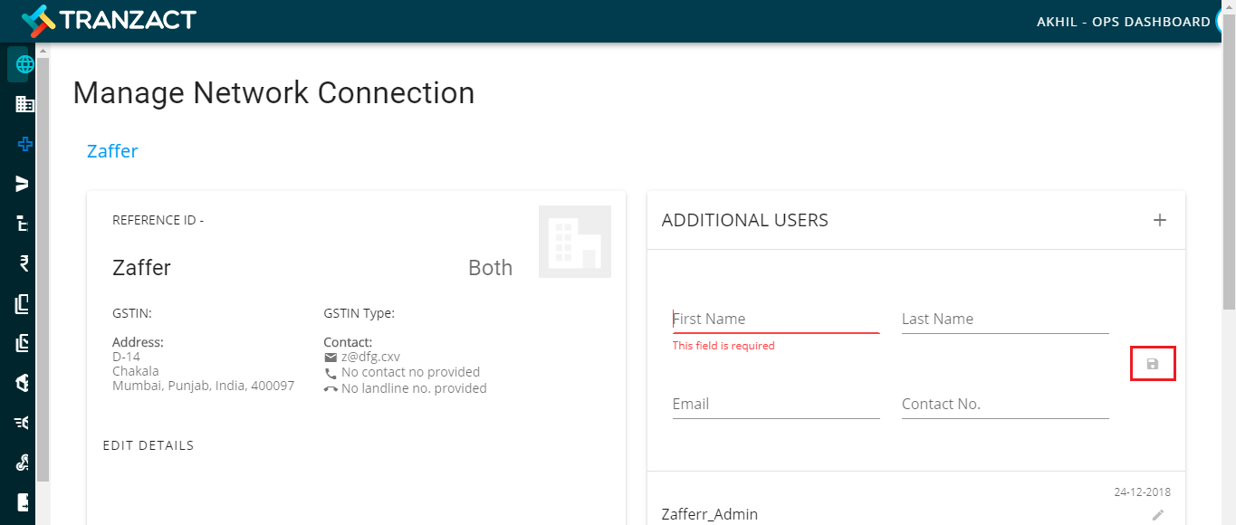Open the Akhil - Ops Dashboard menu
This screenshot has width=1236, height=525.
click(1123, 22)
